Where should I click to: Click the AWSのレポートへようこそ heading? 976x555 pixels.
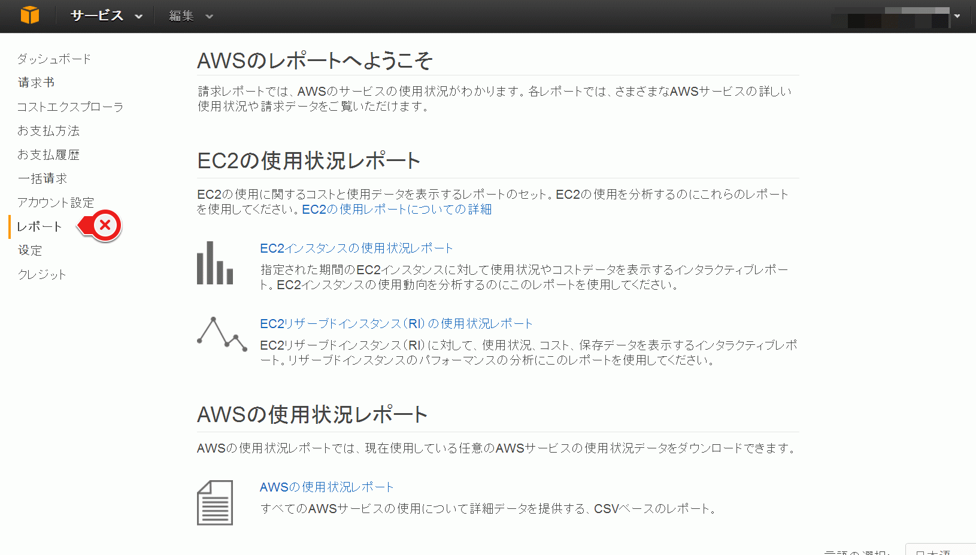315,60
